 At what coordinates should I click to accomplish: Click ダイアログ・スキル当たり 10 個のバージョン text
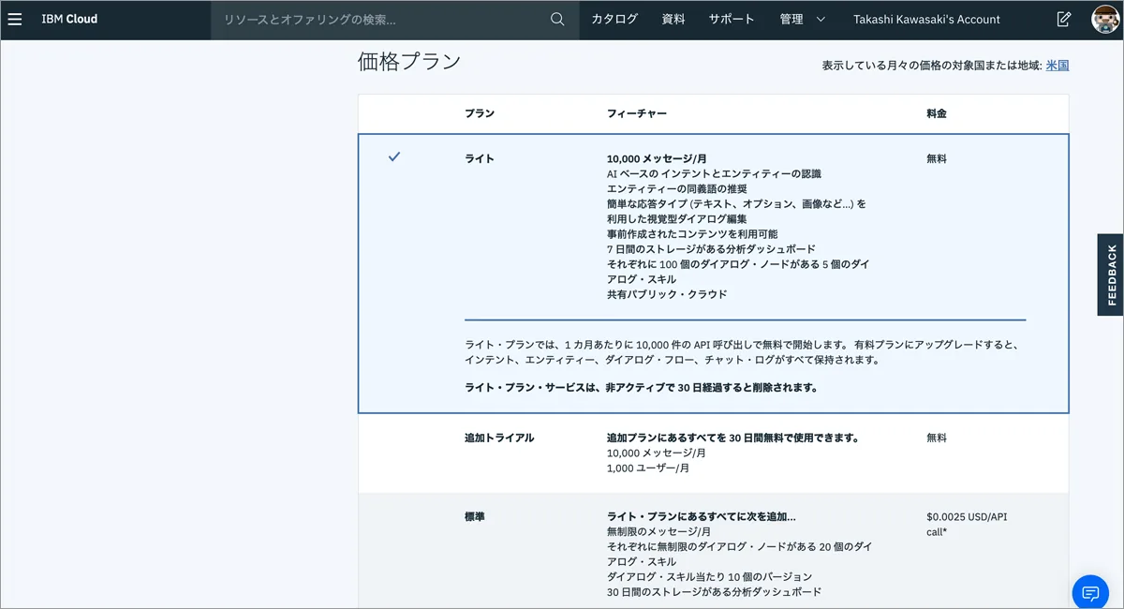[709, 576]
